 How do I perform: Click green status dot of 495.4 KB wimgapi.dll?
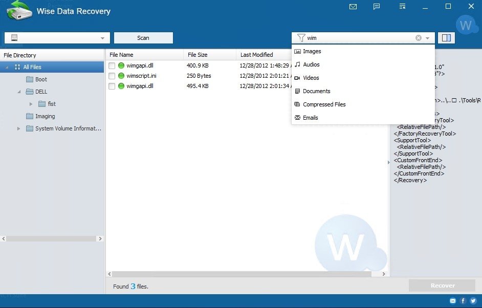(x=121, y=86)
